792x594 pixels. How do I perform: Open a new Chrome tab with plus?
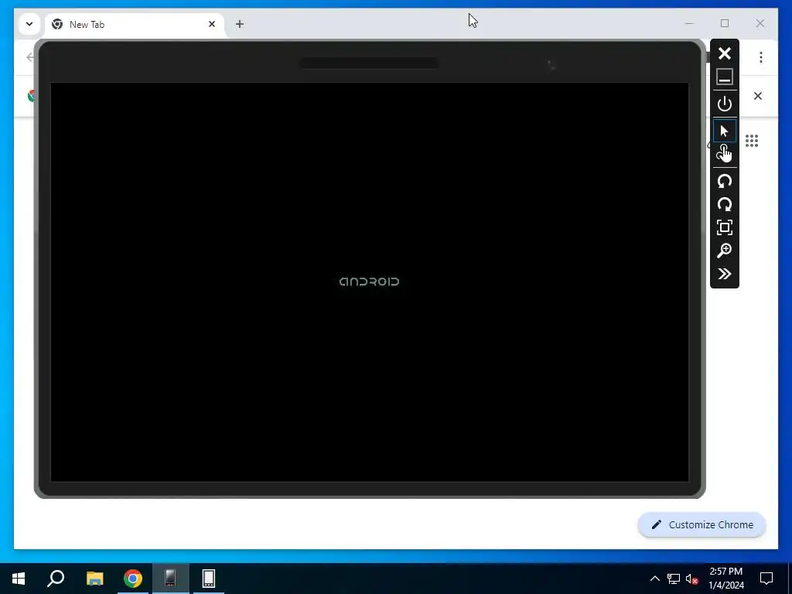click(240, 24)
